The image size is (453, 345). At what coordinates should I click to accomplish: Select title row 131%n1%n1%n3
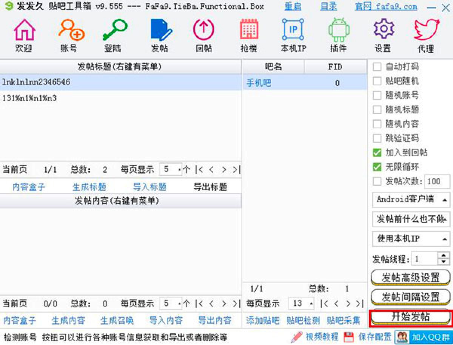click(x=120, y=99)
